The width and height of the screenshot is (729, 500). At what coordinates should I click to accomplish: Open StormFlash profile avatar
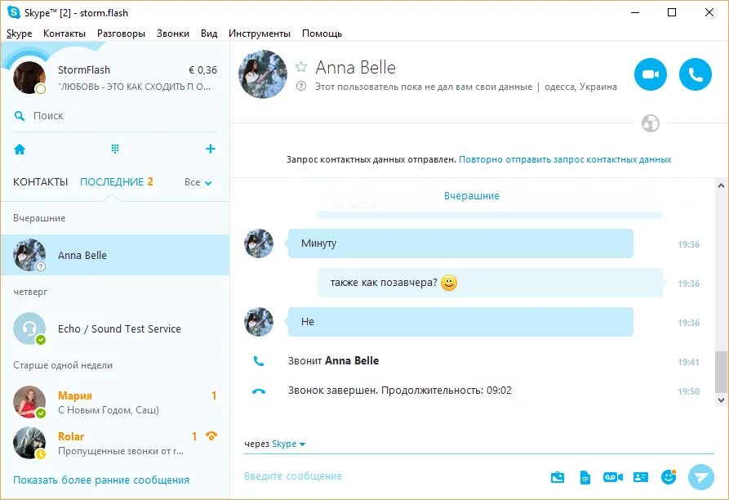[29, 78]
